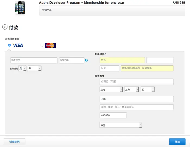Click the 到期日期 expiry date label
Screen dimensions: 190x149
click(14, 69)
